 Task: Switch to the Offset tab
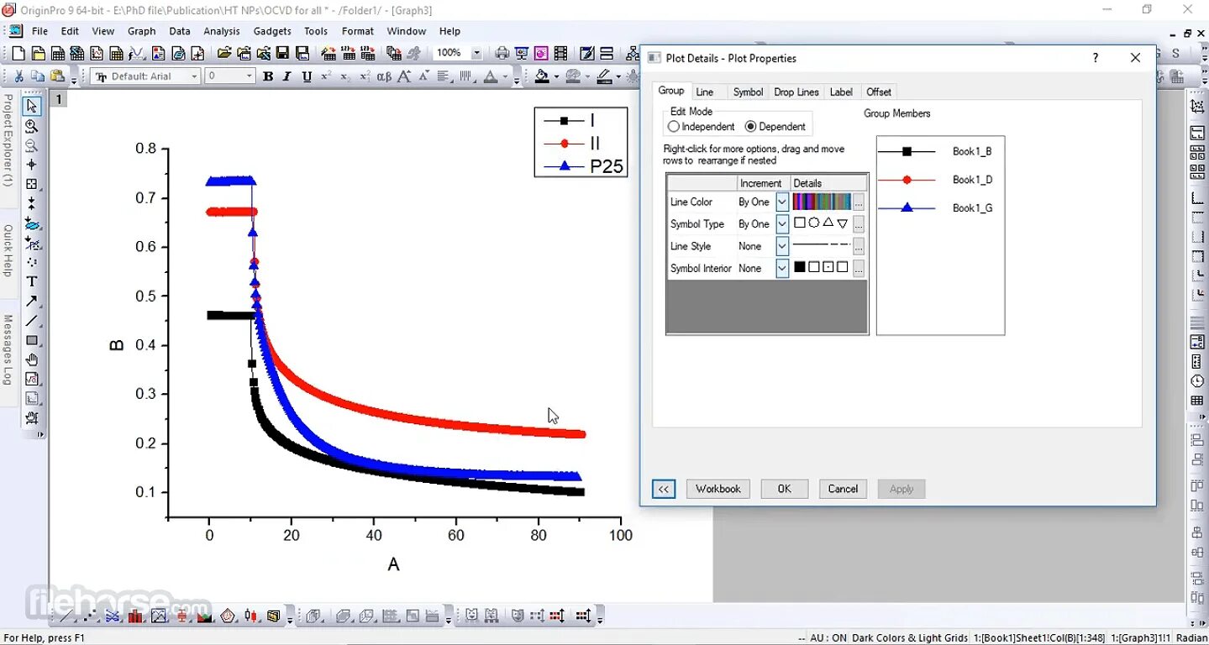879,92
